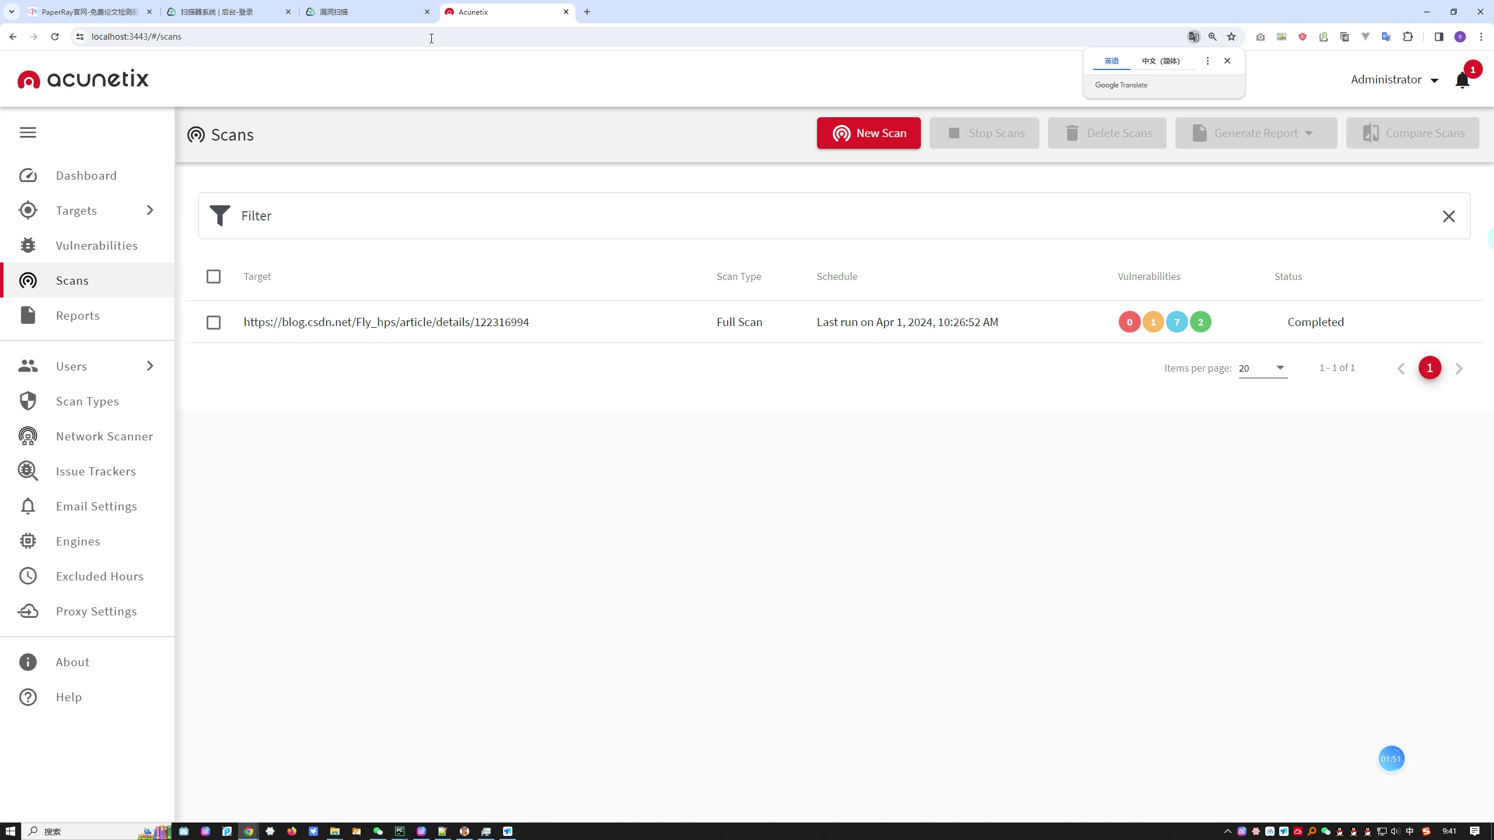Select page 1 in pagination

(1430, 368)
